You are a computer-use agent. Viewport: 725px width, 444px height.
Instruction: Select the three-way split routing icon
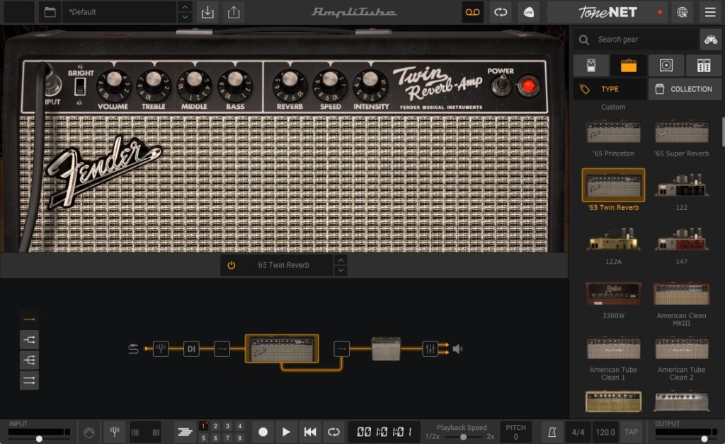click(x=29, y=360)
